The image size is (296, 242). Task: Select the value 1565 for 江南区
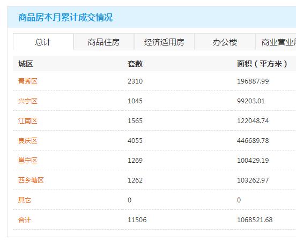click(x=135, y=121)
